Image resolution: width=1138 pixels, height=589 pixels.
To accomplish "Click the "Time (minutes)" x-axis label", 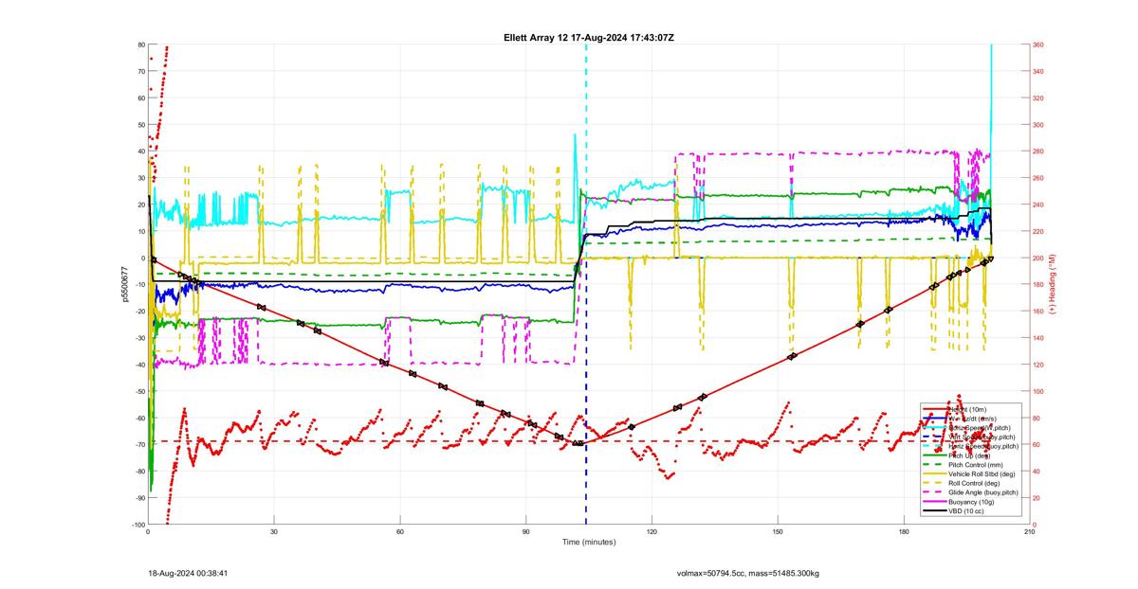I will point(589,543).
